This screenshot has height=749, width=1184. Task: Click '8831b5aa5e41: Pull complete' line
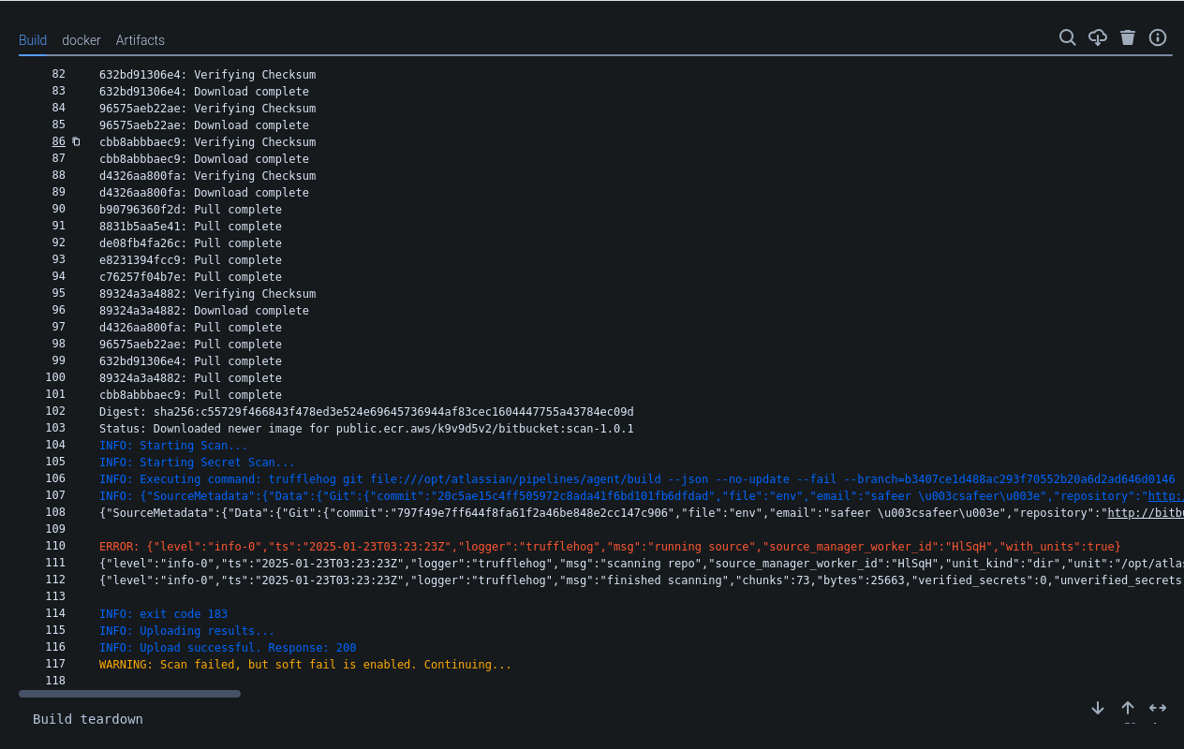[190, 227]
